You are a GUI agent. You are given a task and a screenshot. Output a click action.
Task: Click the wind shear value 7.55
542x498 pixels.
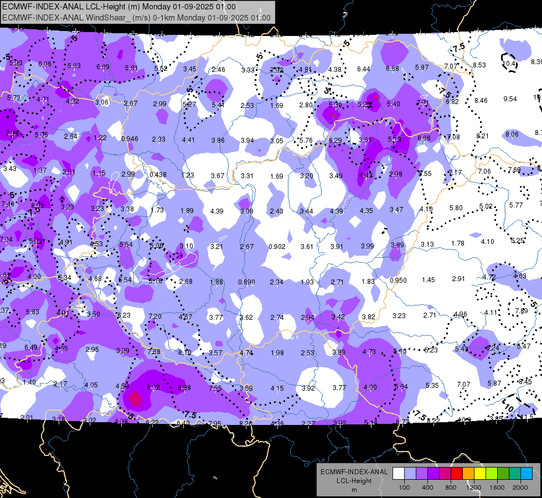(x=215, y=388)
